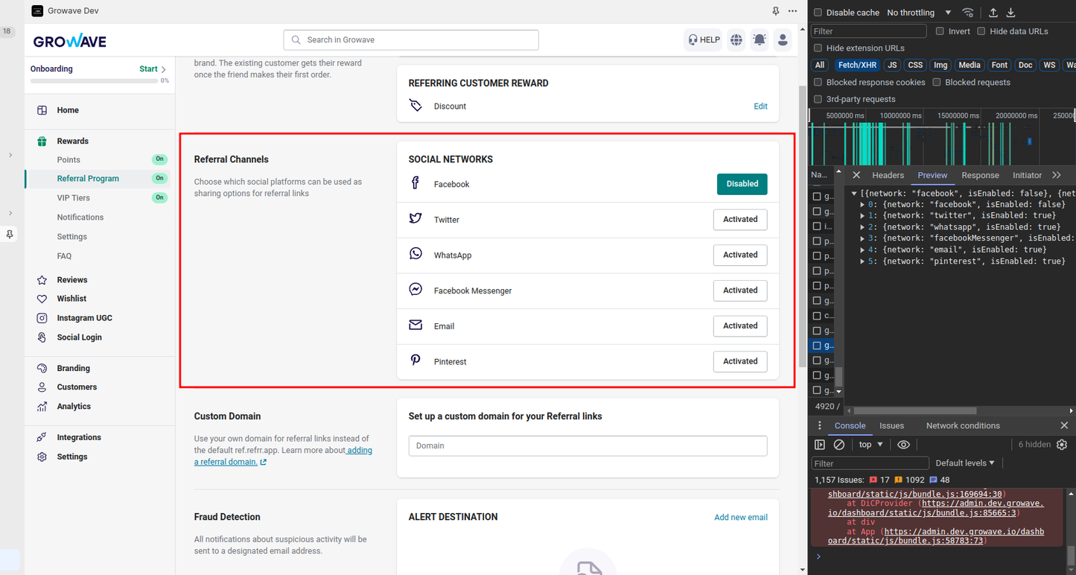Click the Instagram UGC icon

[42, 318]
